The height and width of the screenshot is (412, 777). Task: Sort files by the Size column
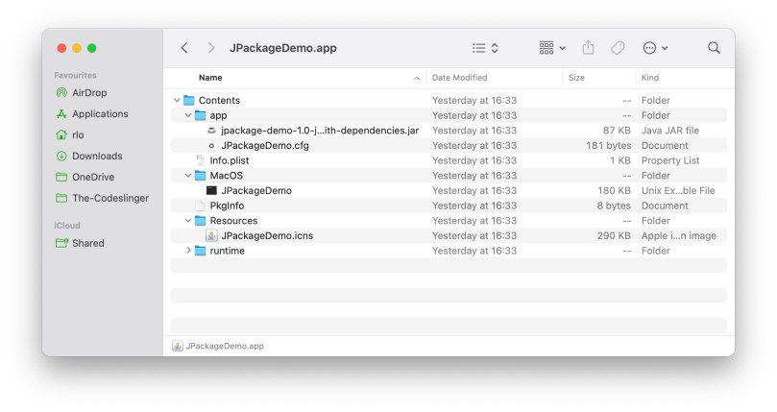[x=576, y=78]
